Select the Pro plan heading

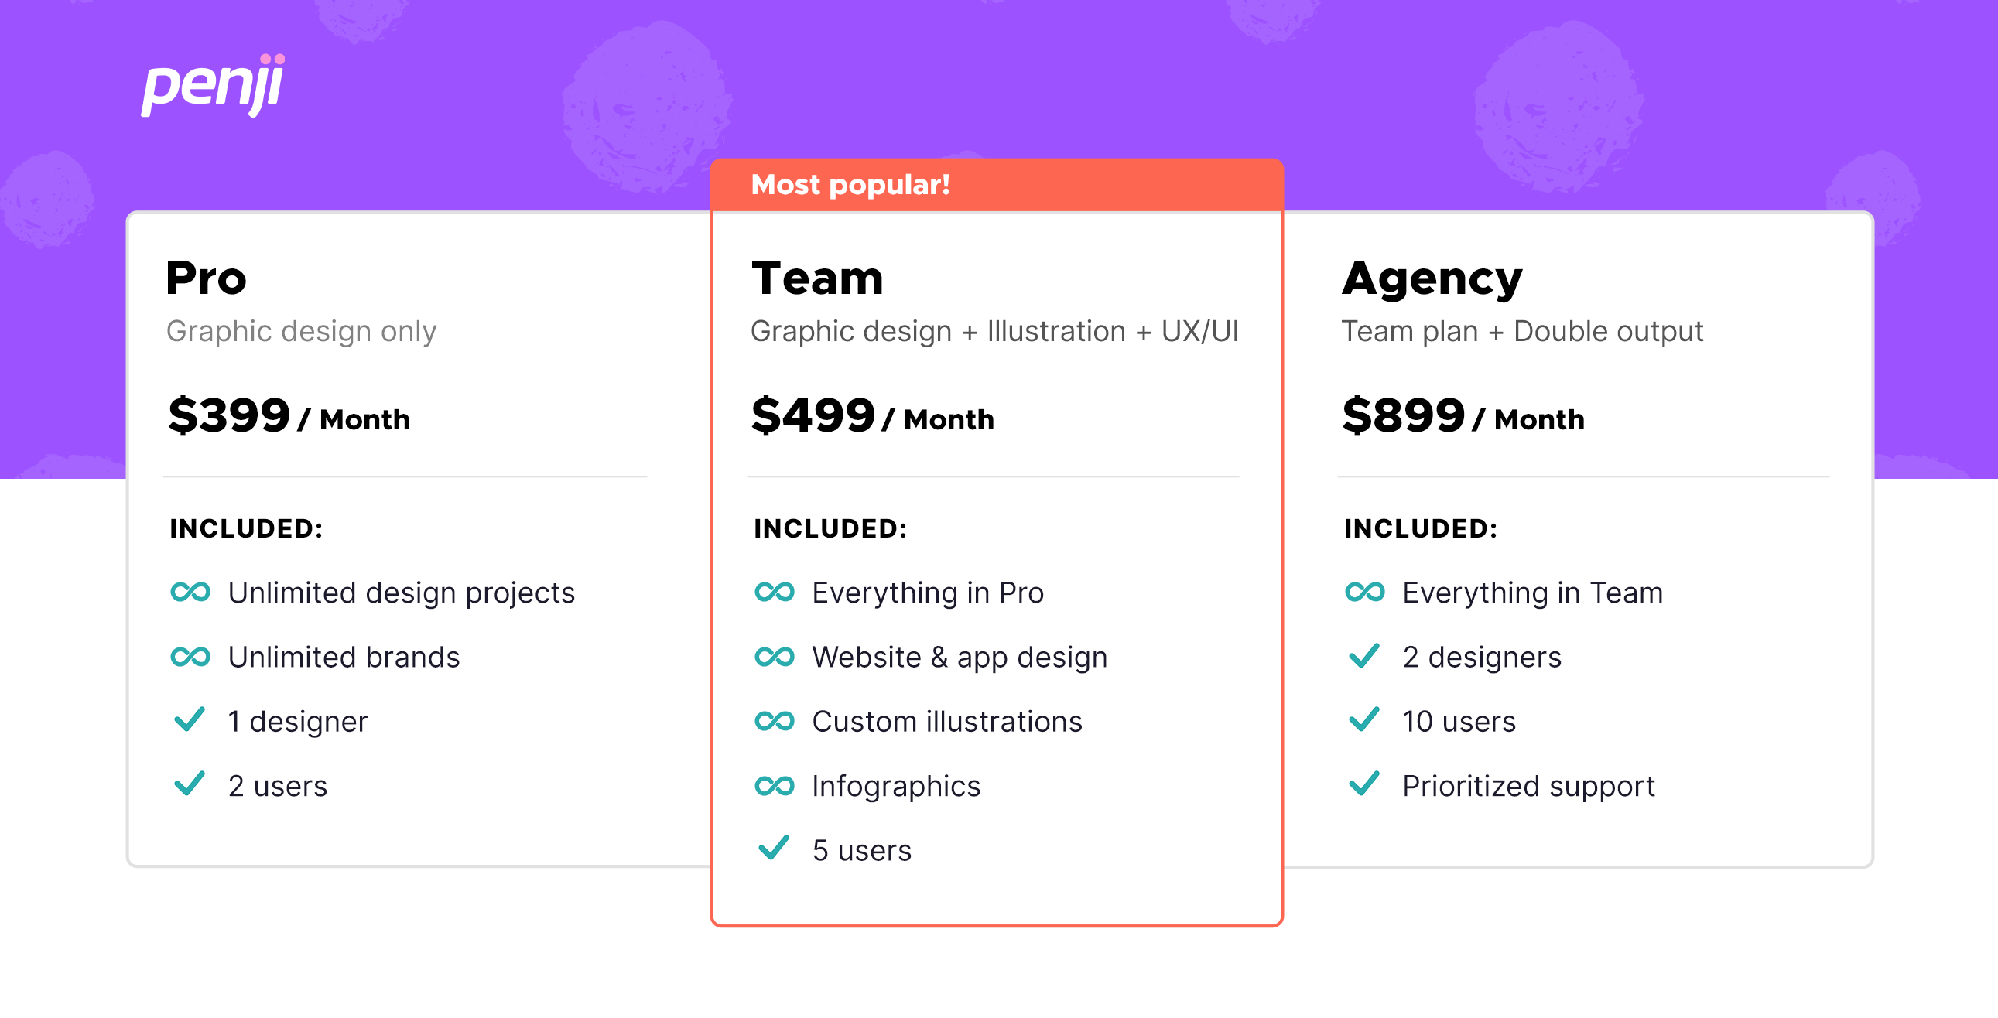point(207,278)
